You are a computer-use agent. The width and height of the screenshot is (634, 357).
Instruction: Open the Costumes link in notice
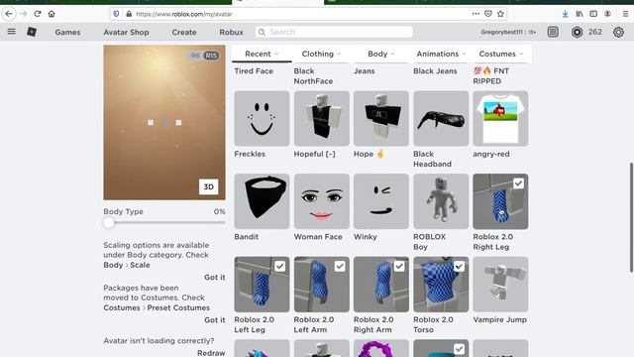(121, 307)
